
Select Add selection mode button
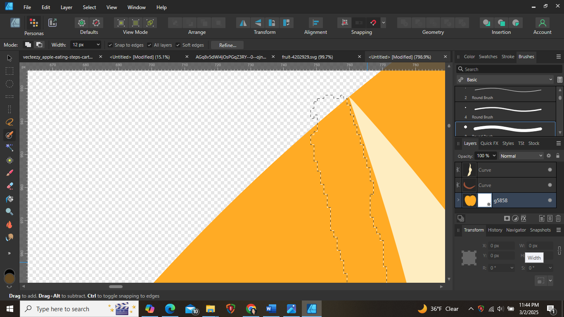28,45
